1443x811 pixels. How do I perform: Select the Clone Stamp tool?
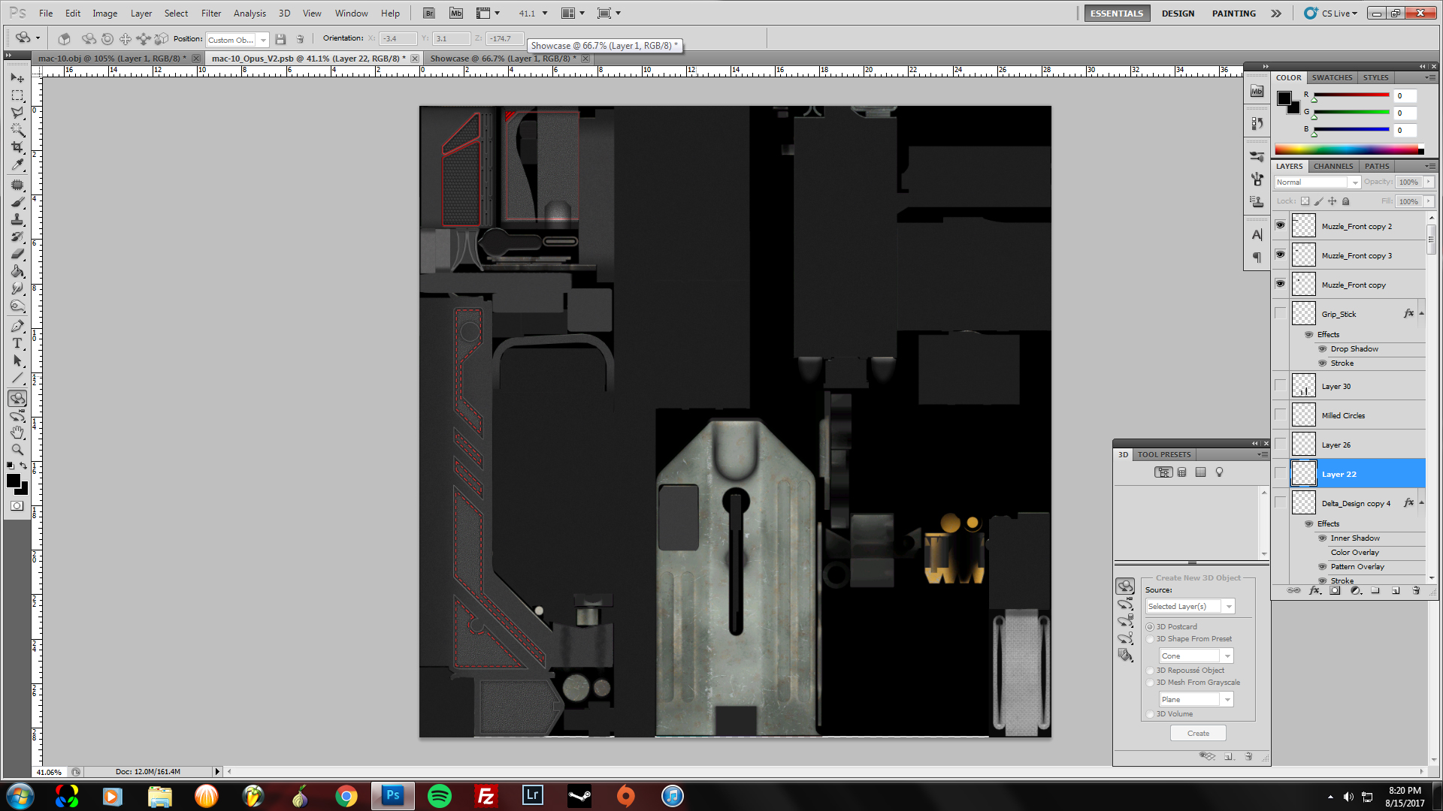pyautogui.click(x=17, y=219)
